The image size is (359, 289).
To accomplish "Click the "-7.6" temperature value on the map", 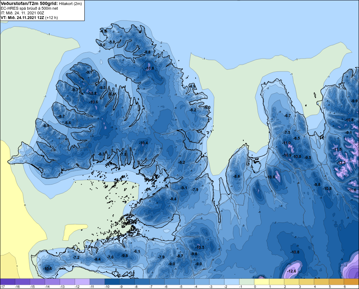I will pos(110,257).
